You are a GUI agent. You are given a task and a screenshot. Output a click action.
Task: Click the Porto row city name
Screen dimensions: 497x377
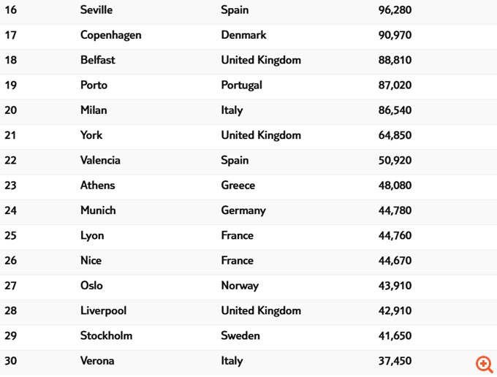coord(94,85)
